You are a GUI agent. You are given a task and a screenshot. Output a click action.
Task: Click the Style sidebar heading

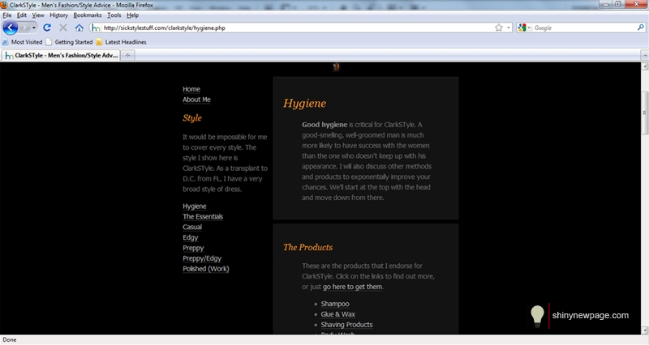[x=192, y=117]
